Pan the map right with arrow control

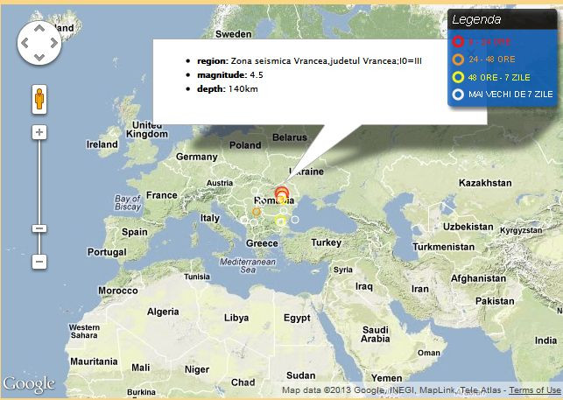click(55, 42)
